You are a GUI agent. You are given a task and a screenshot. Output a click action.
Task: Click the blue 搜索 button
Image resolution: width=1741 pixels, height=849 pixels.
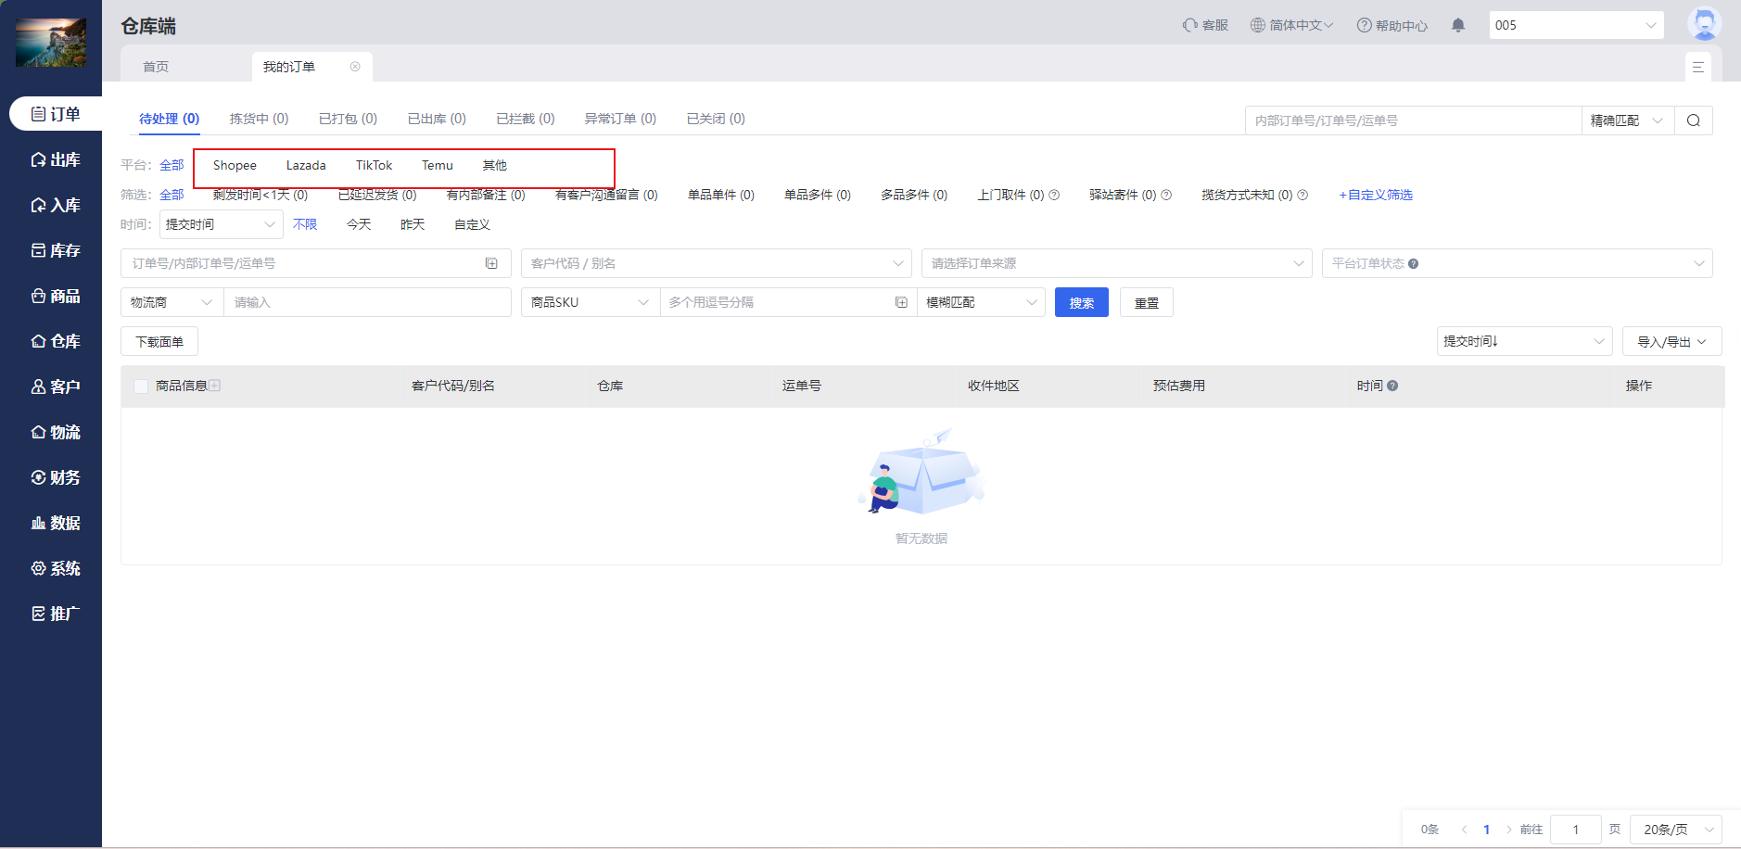[x=1081, y=303]
